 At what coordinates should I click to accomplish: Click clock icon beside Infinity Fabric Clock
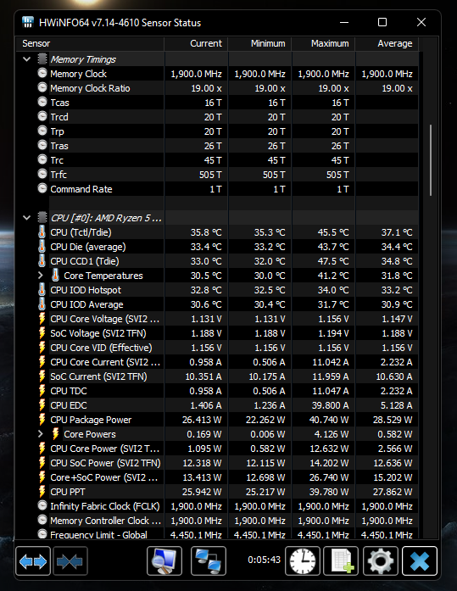(x=42, y=505)
